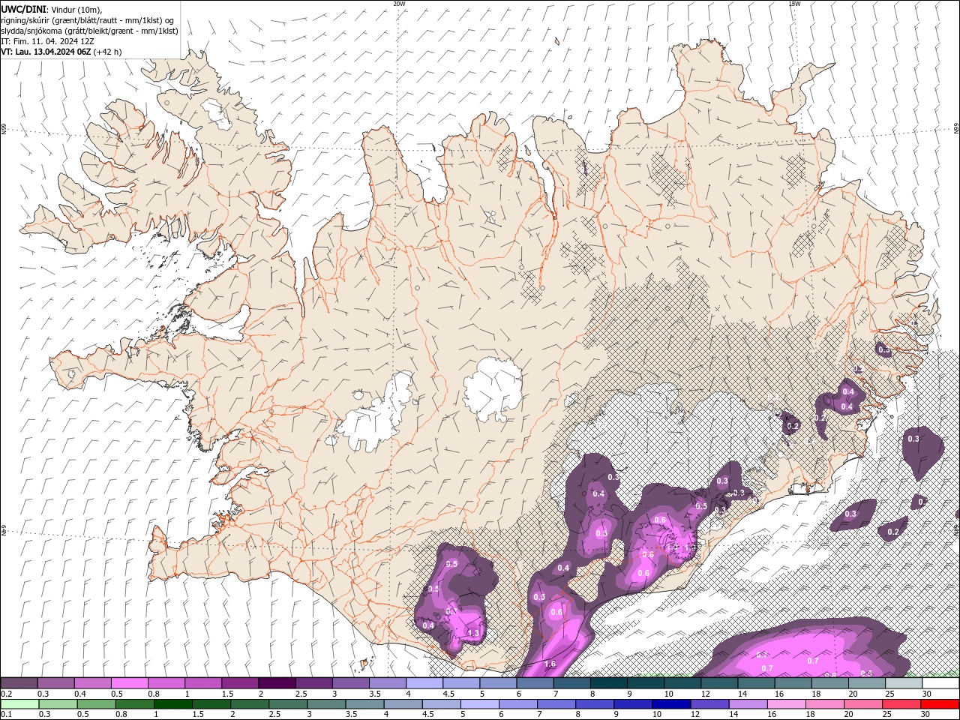Pick the light pink lower-row swatch labeled 16

(786, 704)
